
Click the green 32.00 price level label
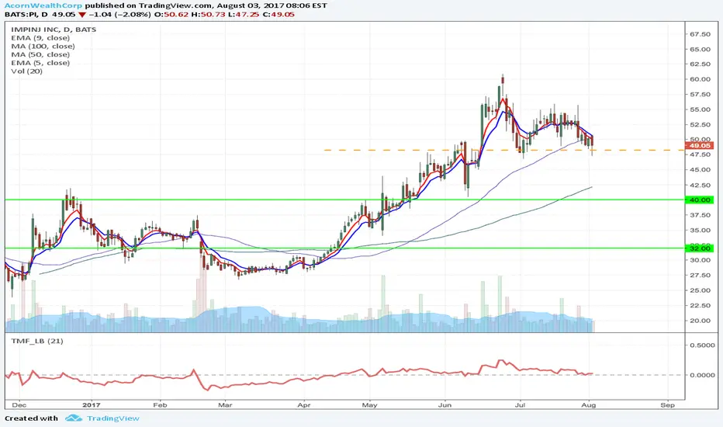[x=700, y=248]
